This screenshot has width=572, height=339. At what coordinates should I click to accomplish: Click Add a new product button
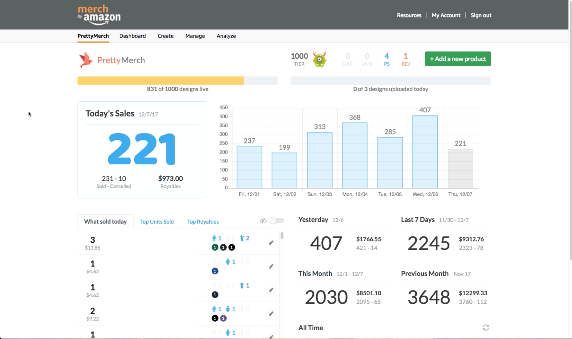click(458, 59)
